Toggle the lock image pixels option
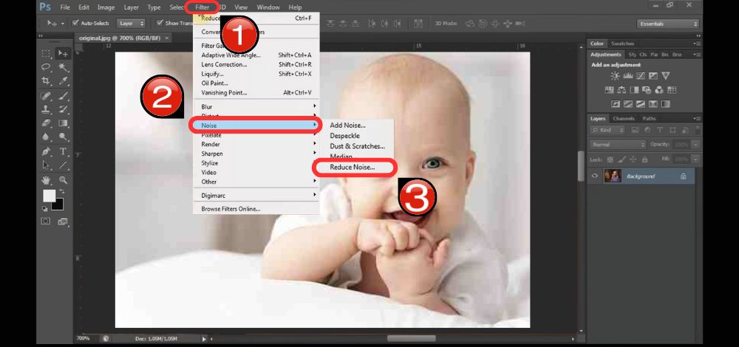739x347 pixels. [621, 159]
